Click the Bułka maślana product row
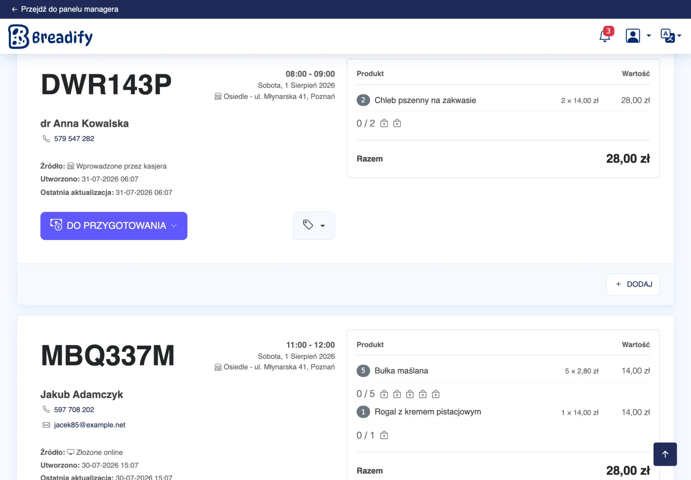Viewport: 691px width, 480px height. pyautogui.click(x=503, y=371)
